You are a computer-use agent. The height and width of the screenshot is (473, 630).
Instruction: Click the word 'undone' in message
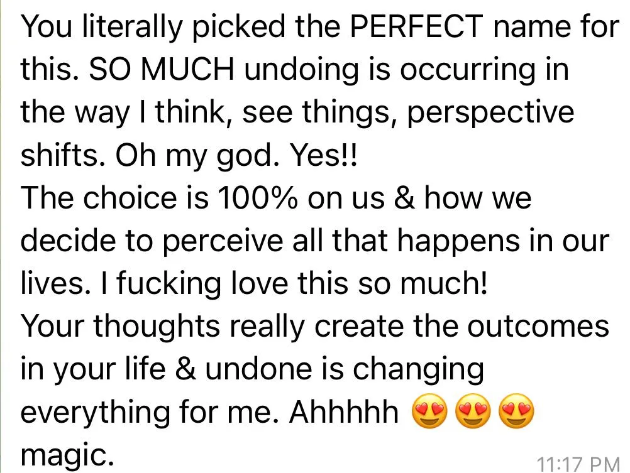259,369
